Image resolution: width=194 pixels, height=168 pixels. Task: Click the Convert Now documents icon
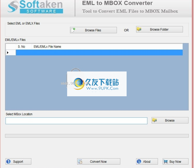(x=80, y=161)
